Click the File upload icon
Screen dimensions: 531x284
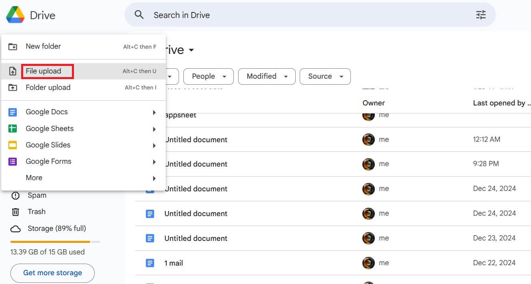pyautogui.click(x=12, y=71)
